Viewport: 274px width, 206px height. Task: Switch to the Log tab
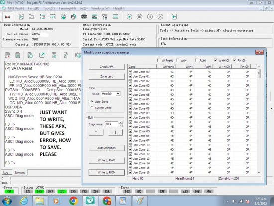click(6, 172)
